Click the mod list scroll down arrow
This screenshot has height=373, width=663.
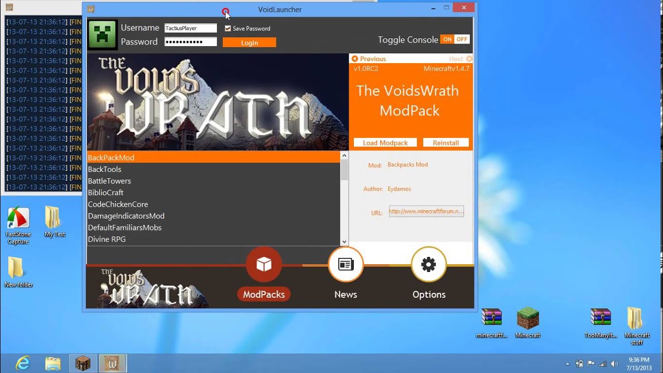(x=344, y=241)
